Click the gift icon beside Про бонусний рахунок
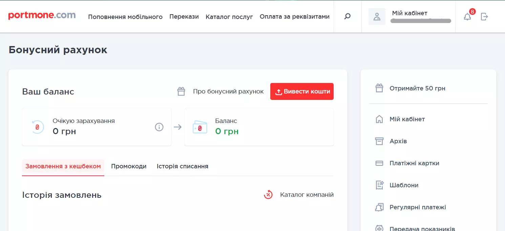Viewport: 505px width, 231px height. point(181,91)
